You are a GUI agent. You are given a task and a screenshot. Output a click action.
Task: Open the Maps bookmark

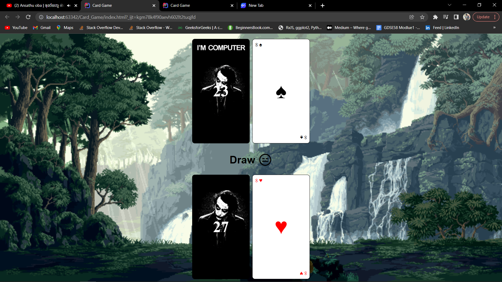click(65, 28)
